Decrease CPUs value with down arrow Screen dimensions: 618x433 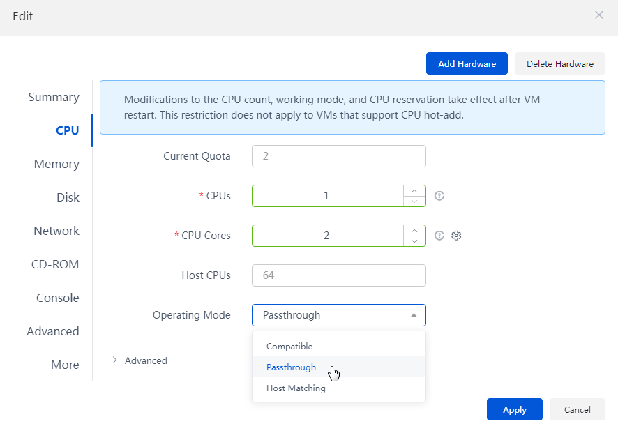coord(414,201)
